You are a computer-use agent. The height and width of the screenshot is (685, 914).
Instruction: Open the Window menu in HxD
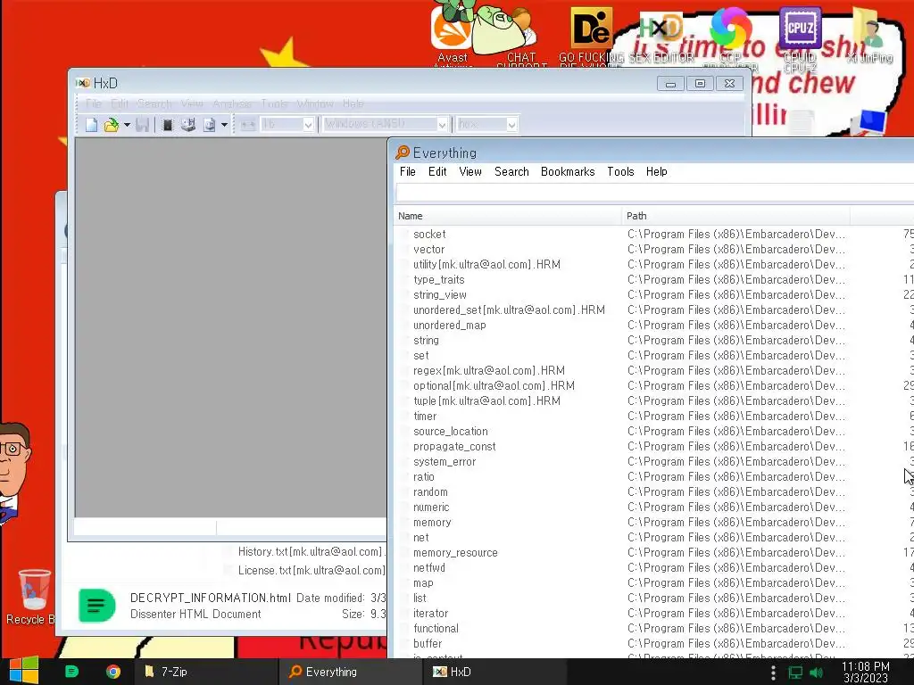point(315,103)
